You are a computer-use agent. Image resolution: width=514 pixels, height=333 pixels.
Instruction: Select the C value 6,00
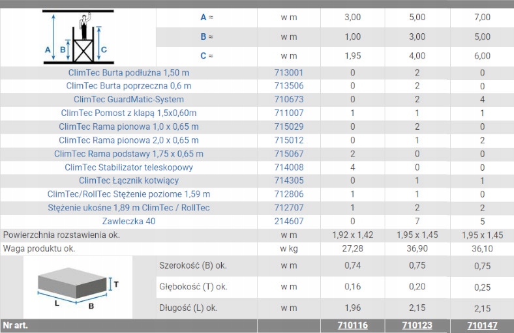tap(482, 56)
